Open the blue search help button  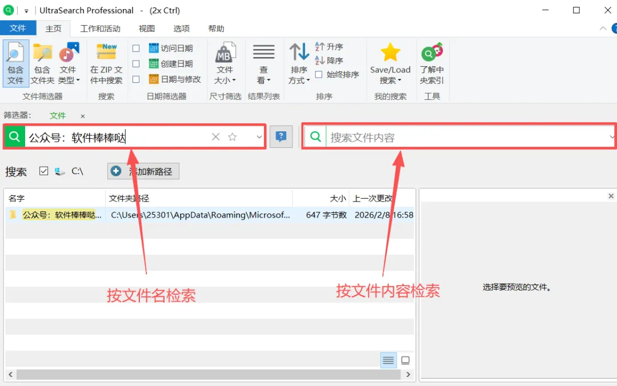[281, 136]
